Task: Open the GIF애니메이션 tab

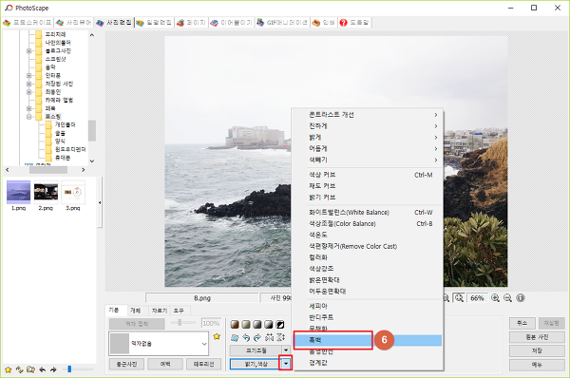Action: 282,23
